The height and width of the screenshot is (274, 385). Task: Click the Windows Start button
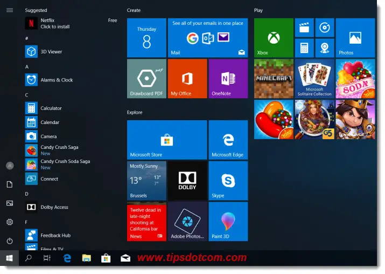pyautogui.click(x=9, y=258)
